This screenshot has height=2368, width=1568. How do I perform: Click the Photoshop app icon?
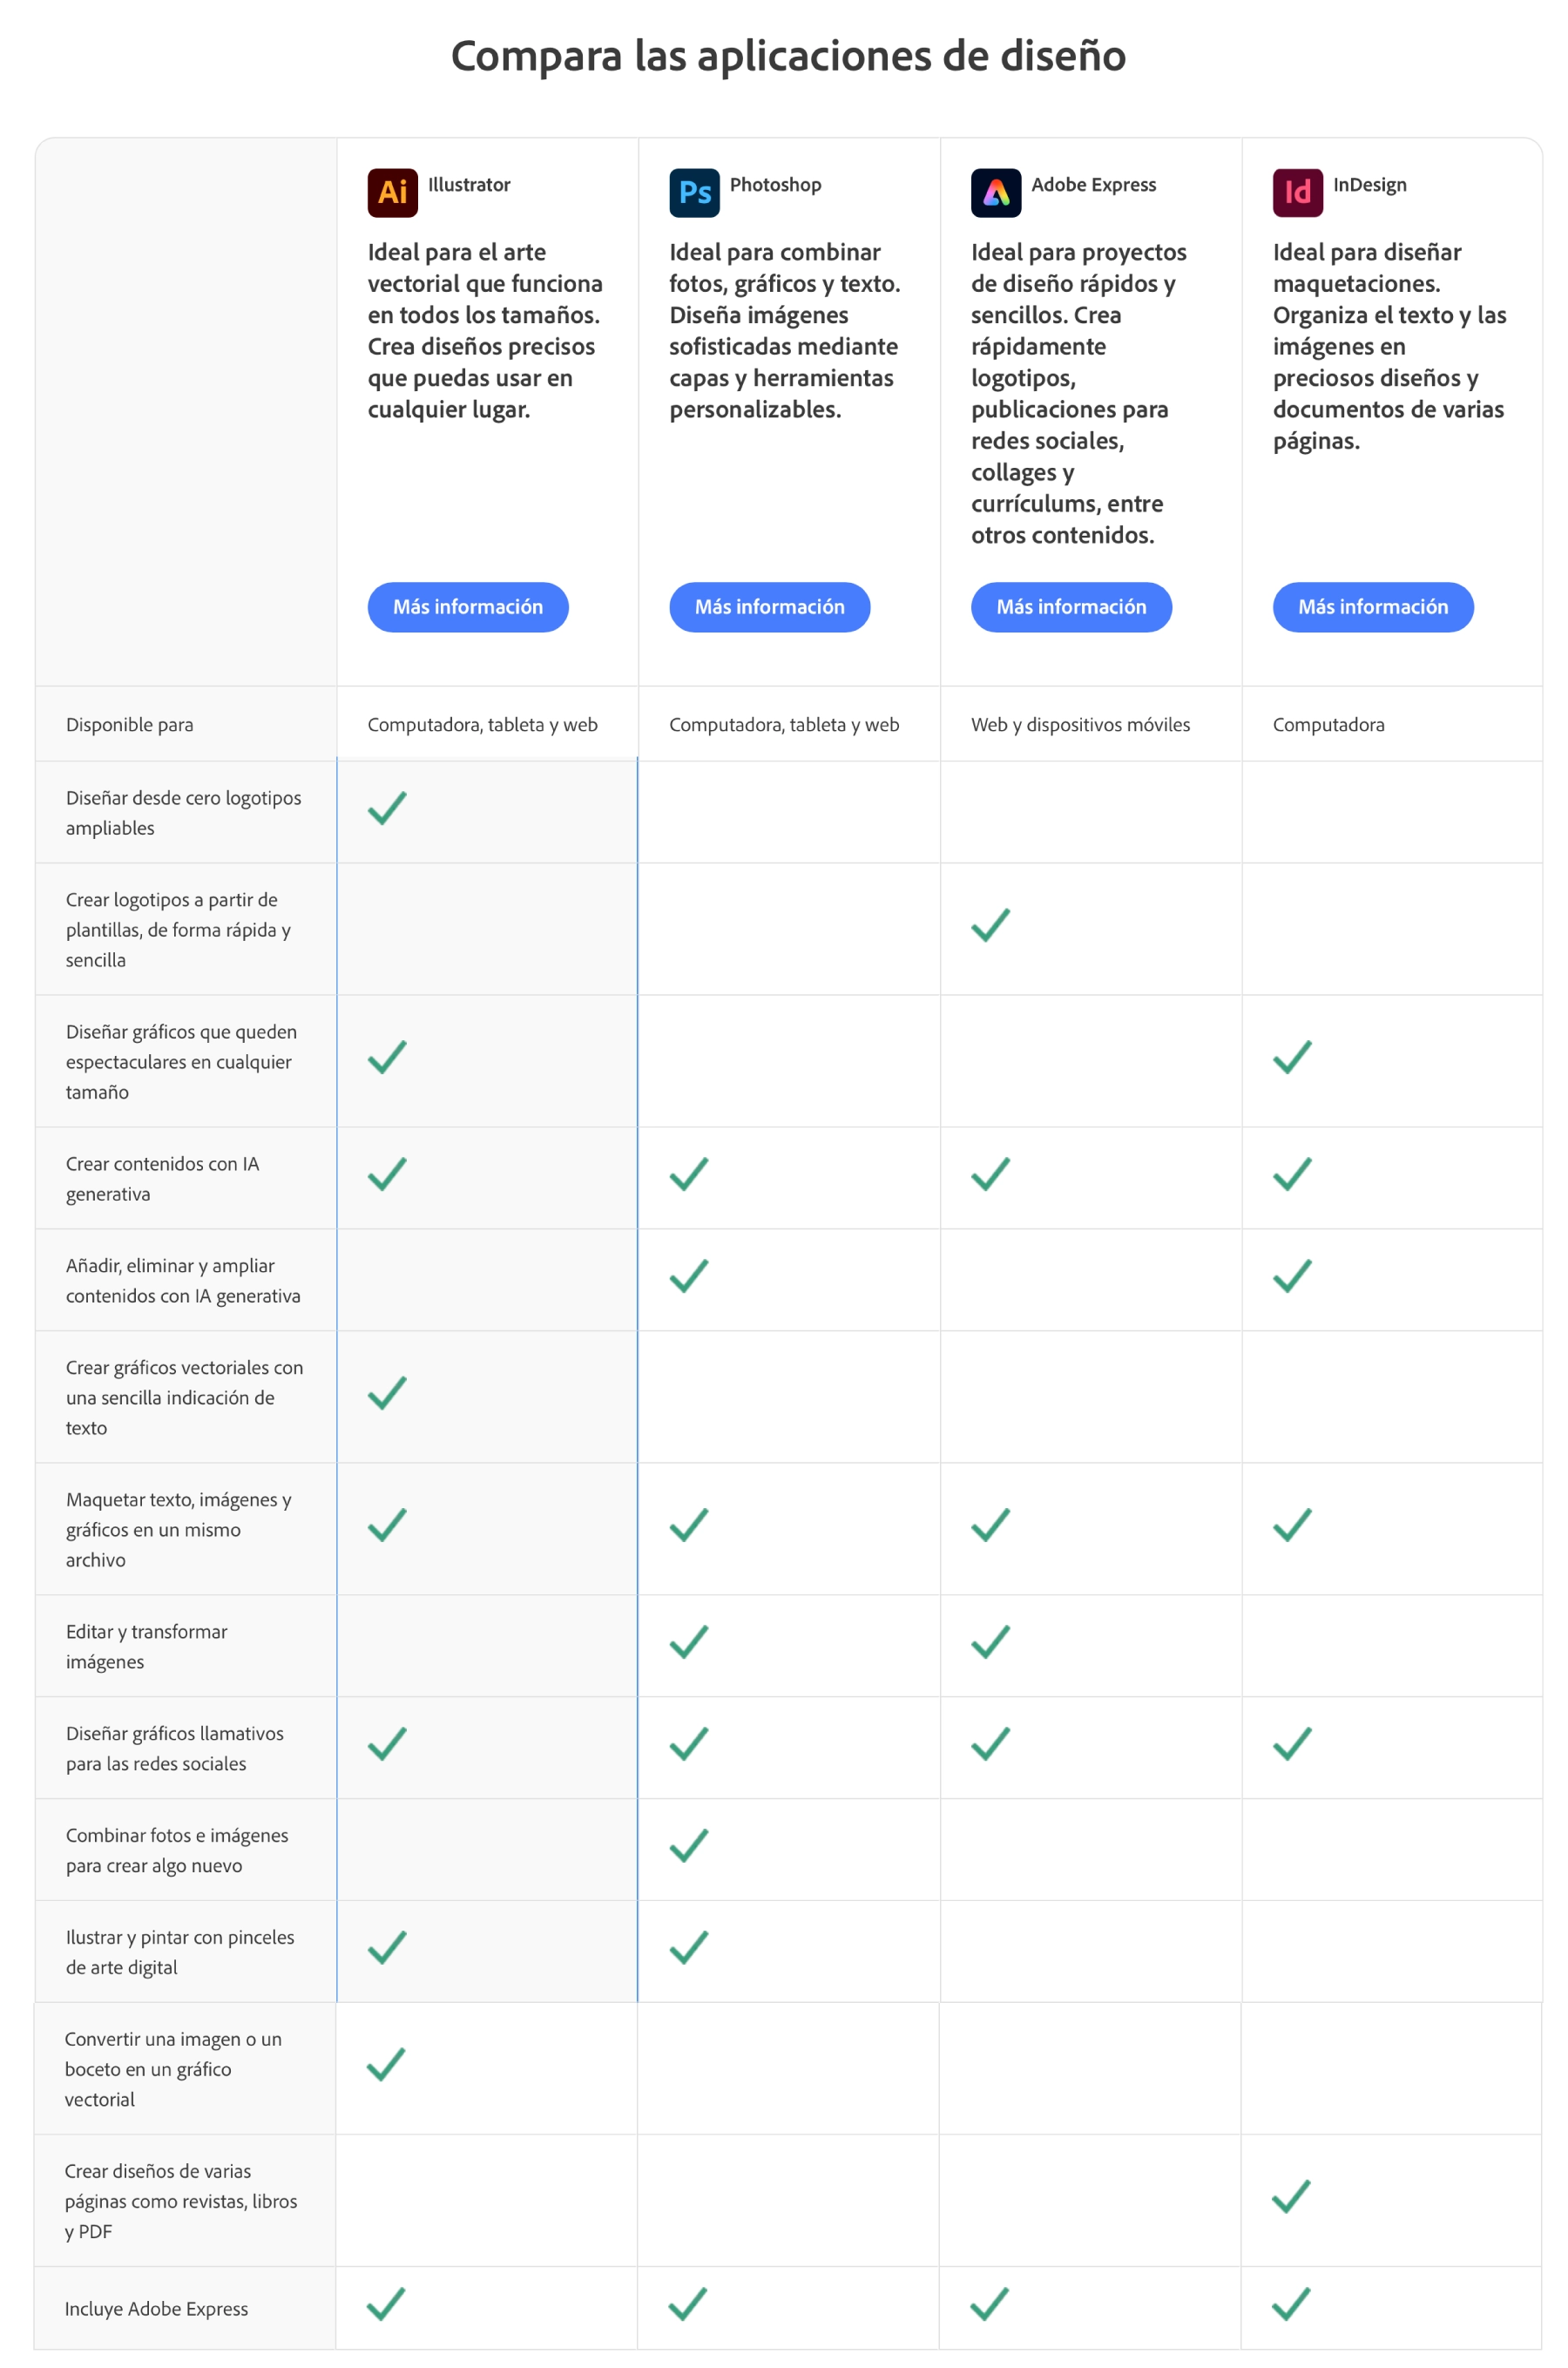tap(694, 192)
